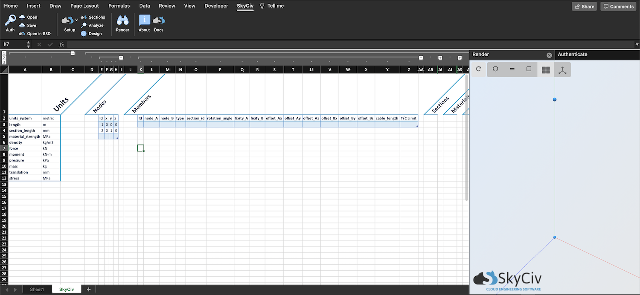Click the axes orientation icon in Render panel
This screenshot has width=640, height=295.
pos(562,69)
